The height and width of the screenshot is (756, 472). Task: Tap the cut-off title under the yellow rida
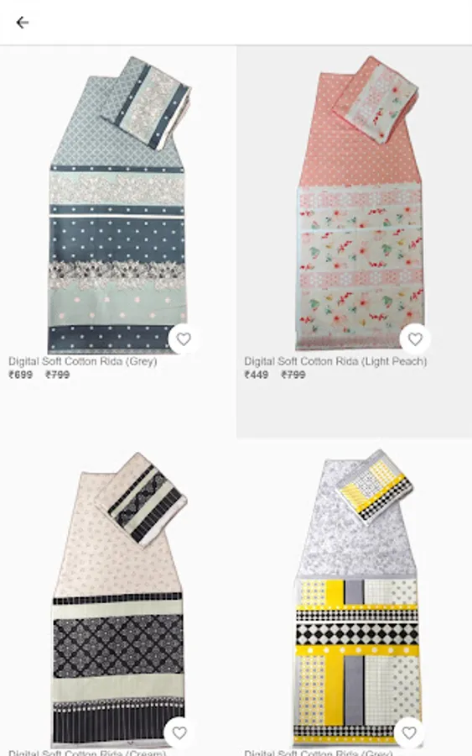pyautogui.click(x=319, y=753)
